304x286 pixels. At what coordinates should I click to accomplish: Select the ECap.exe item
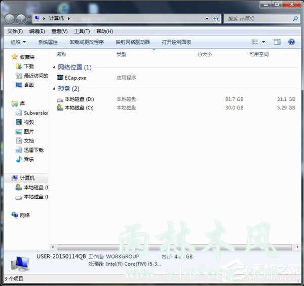pyautogui.click(x=71, y=78)
